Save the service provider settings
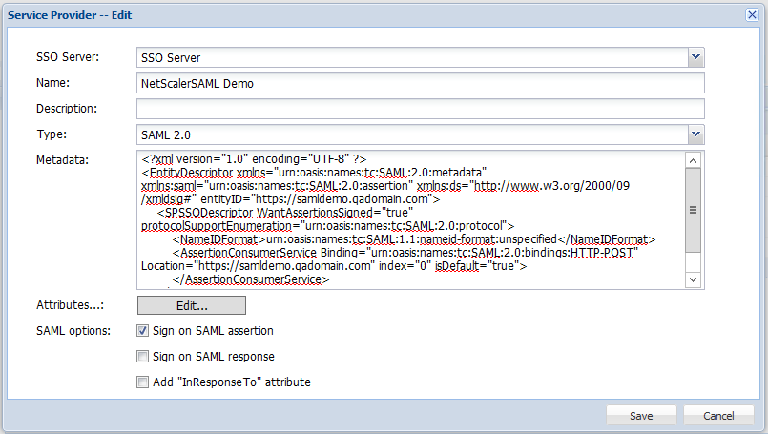 coord(641,416)
